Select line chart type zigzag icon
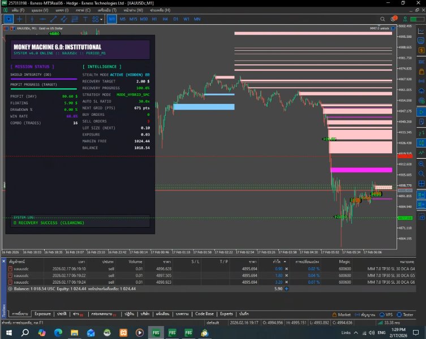The image size is (426, 339). coord(421,153)
